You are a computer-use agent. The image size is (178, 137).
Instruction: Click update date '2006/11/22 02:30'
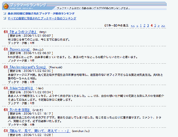[x=37, y=71]
